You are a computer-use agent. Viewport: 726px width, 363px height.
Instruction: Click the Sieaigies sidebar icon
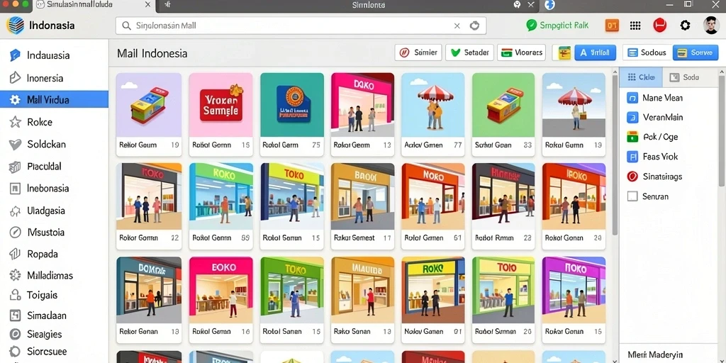(x=16, y=335)
